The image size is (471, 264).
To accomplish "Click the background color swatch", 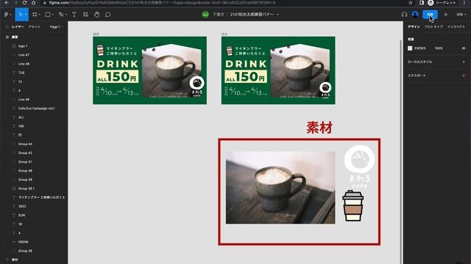I will [x=410, y=48].
